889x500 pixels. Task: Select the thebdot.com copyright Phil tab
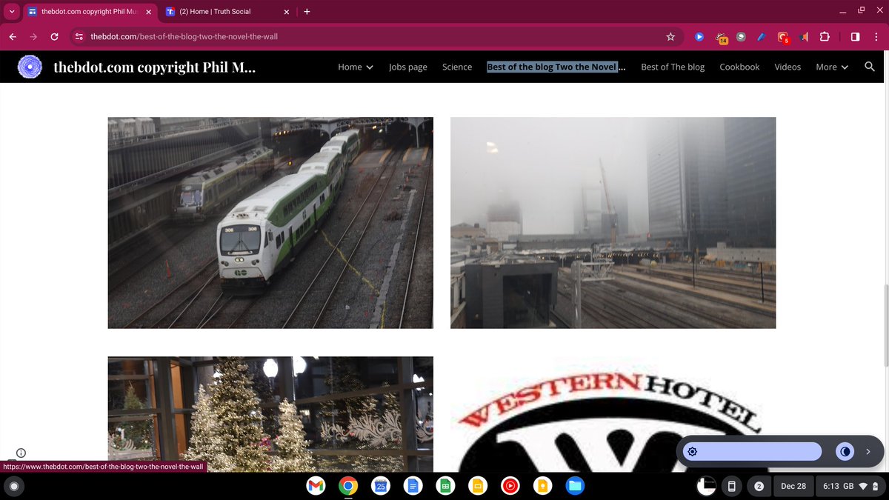tap(89, 12)
